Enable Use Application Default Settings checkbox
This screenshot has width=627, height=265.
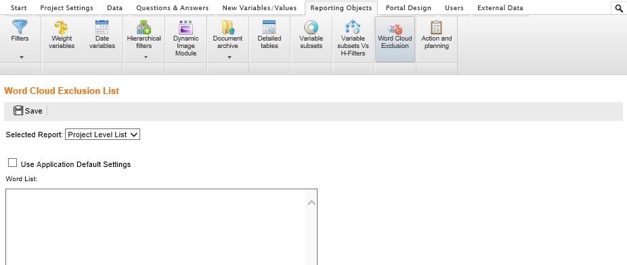(x=13, y=163)
